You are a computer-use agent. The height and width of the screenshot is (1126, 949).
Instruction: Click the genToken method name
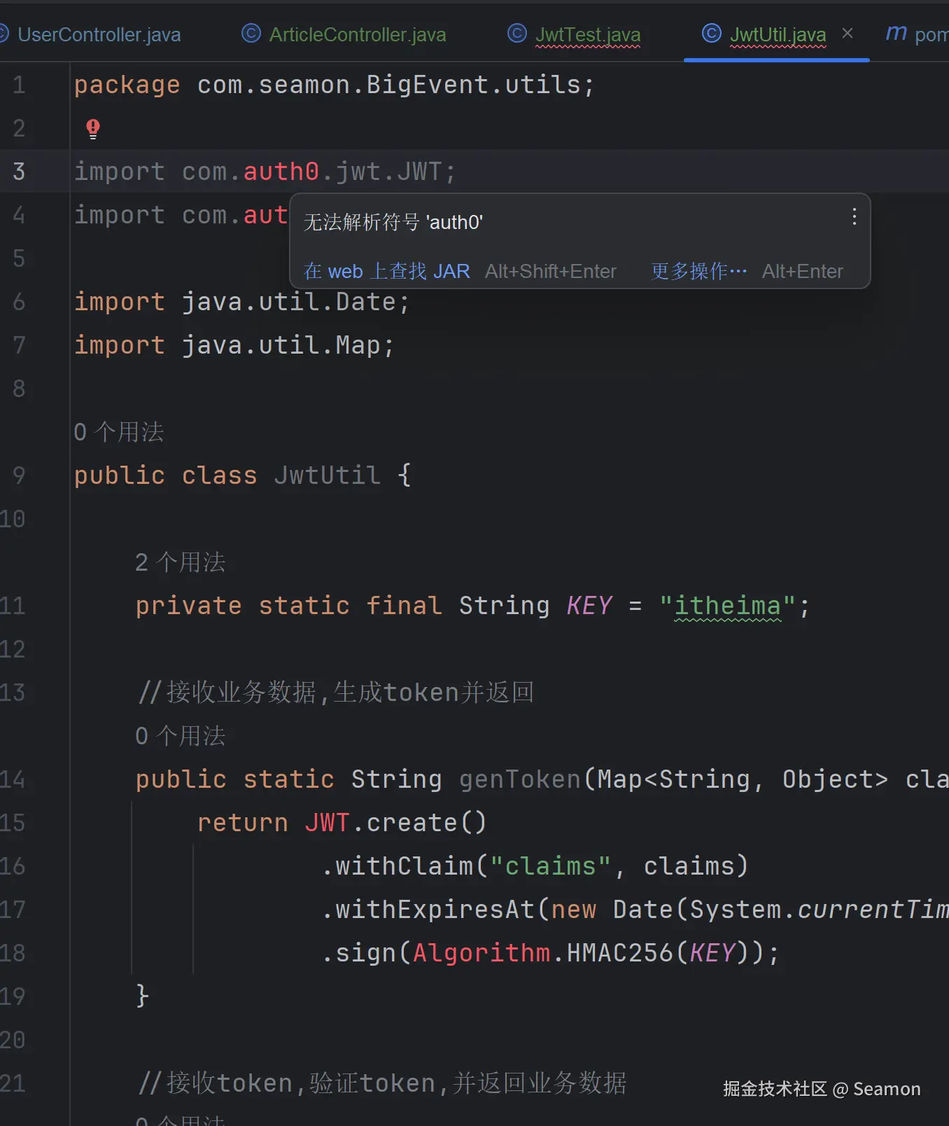pyautogui.click(x=520, y=779)
